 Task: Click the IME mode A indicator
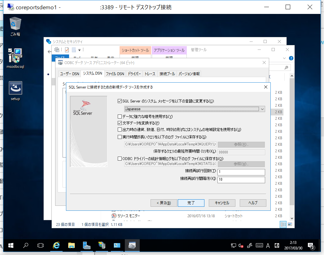coord(268,245)
